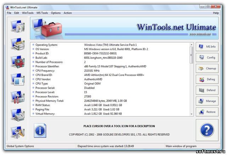Image resolution: width=227 pixels, height=155 pixels.
Task: Select the OS Version row label
Action: coord(42,49)
